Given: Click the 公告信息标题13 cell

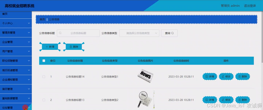Looking at the screenshot, I should tap(75, 100).
